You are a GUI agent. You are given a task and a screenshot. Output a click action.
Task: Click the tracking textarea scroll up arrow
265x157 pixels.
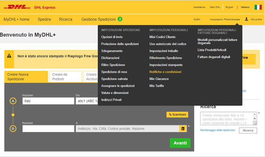pos(255,114)
